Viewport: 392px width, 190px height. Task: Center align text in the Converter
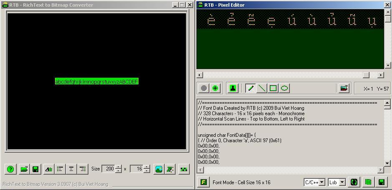(x=71, y=169)
